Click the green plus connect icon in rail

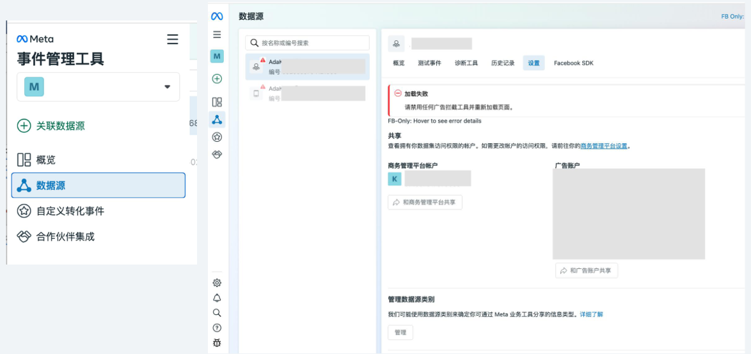pyautogui.click(x=217, y=79)
